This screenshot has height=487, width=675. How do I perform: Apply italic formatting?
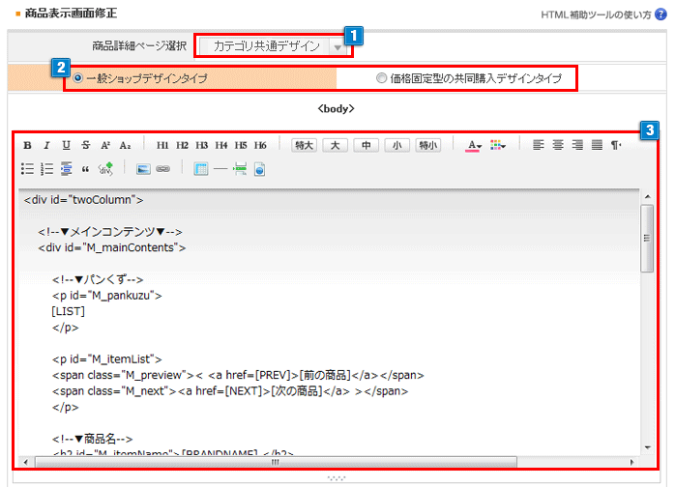click(46, 145)
